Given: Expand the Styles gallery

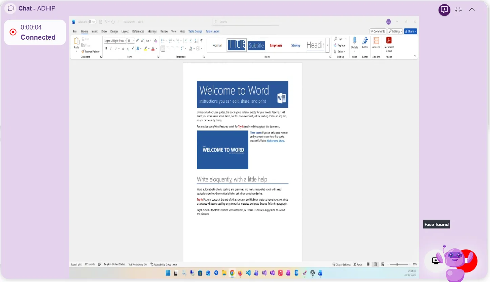Looking at the screenshot, I should pyautogui.click(x=327, y=45).
